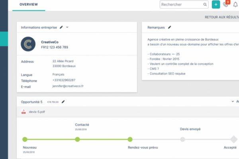239x159 pixels.
Task: Edit Remarques using the pencil icon
Action: (x=169, y=27)
